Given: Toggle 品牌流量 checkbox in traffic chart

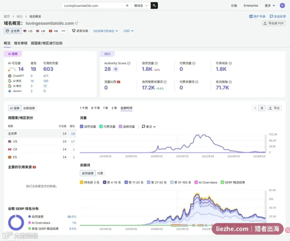Looking at the screenshot, I should click(120, 127).
